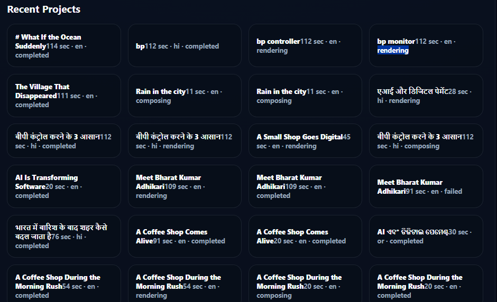Open 'Morning Rush' 54 sec completed project

pyautogui.click(x=63, y=284)
